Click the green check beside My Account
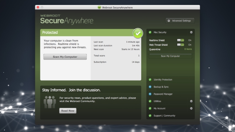This screenshot has height=132, width=235. tap(150, 108)
